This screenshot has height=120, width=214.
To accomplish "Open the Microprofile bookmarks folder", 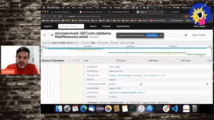I will 85,21.
